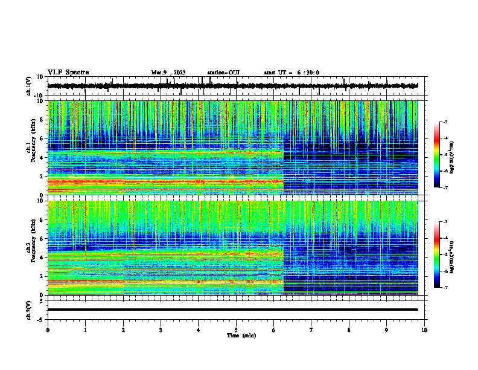This screenshot has width=478, height=370.
Task: Click the "start UT = 6 :30: 0" text
Action: point(292,73)
